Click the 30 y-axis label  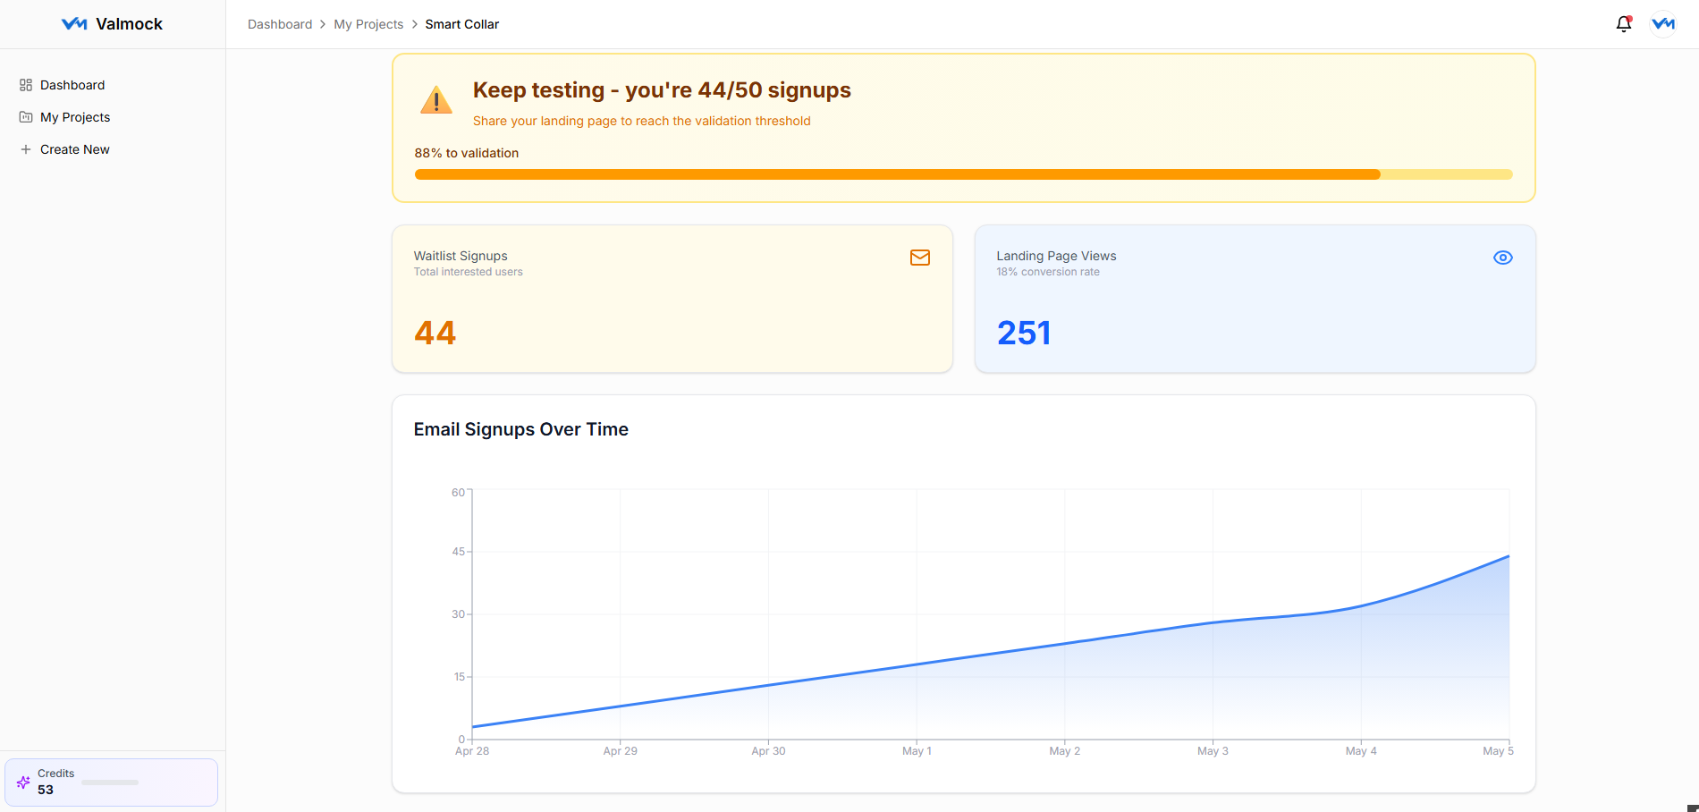pos(458,614)
